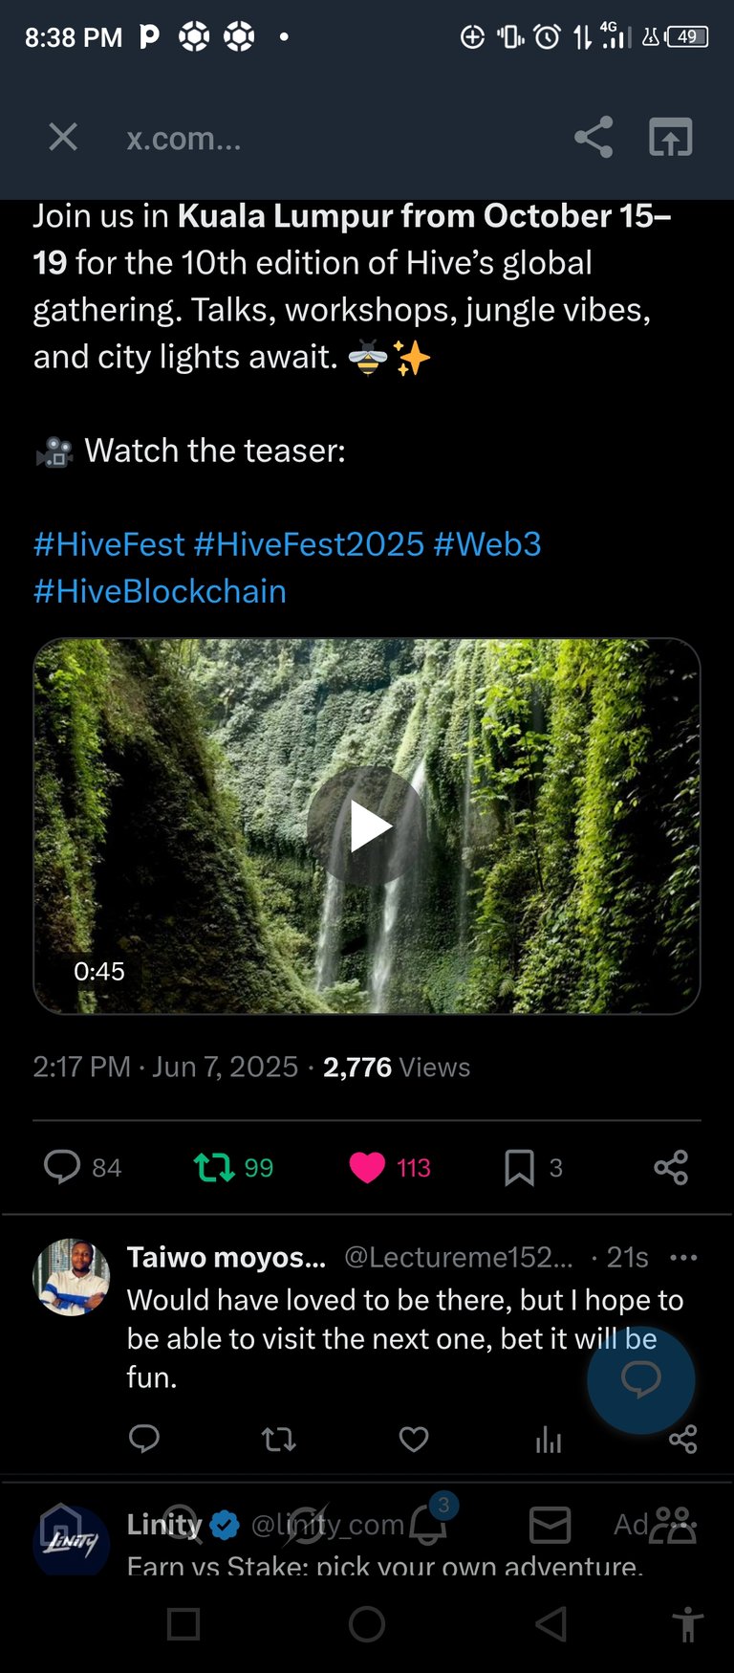
Task: Like Taiwo's comment
Action: tap(414, 1439)
